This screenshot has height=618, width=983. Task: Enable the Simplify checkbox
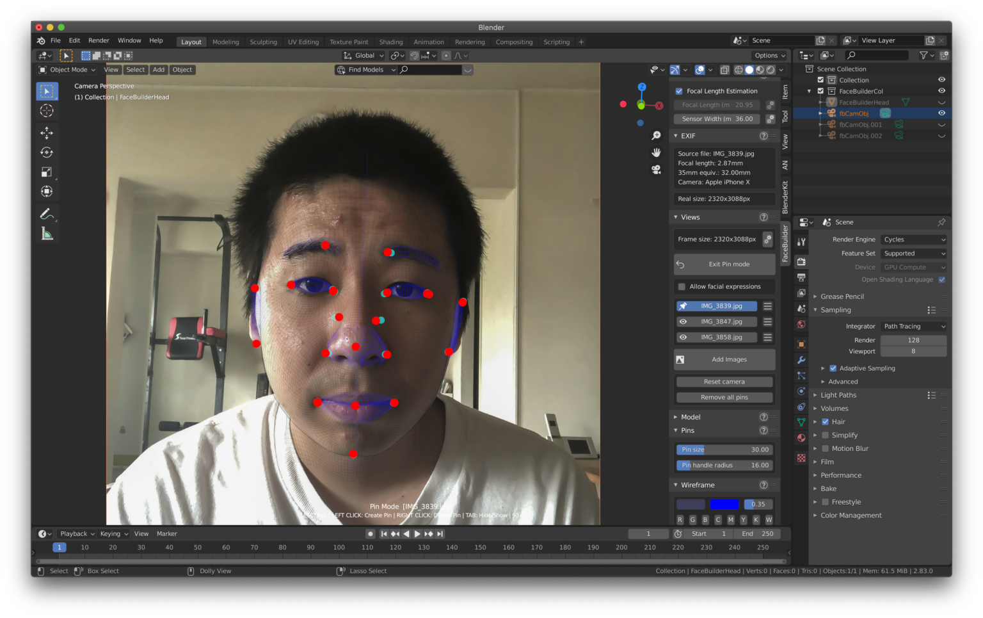(x=825, y=435)
